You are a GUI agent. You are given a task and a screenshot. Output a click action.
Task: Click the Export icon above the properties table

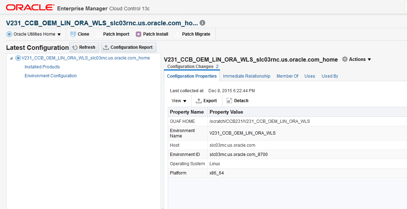pos(199,101)
